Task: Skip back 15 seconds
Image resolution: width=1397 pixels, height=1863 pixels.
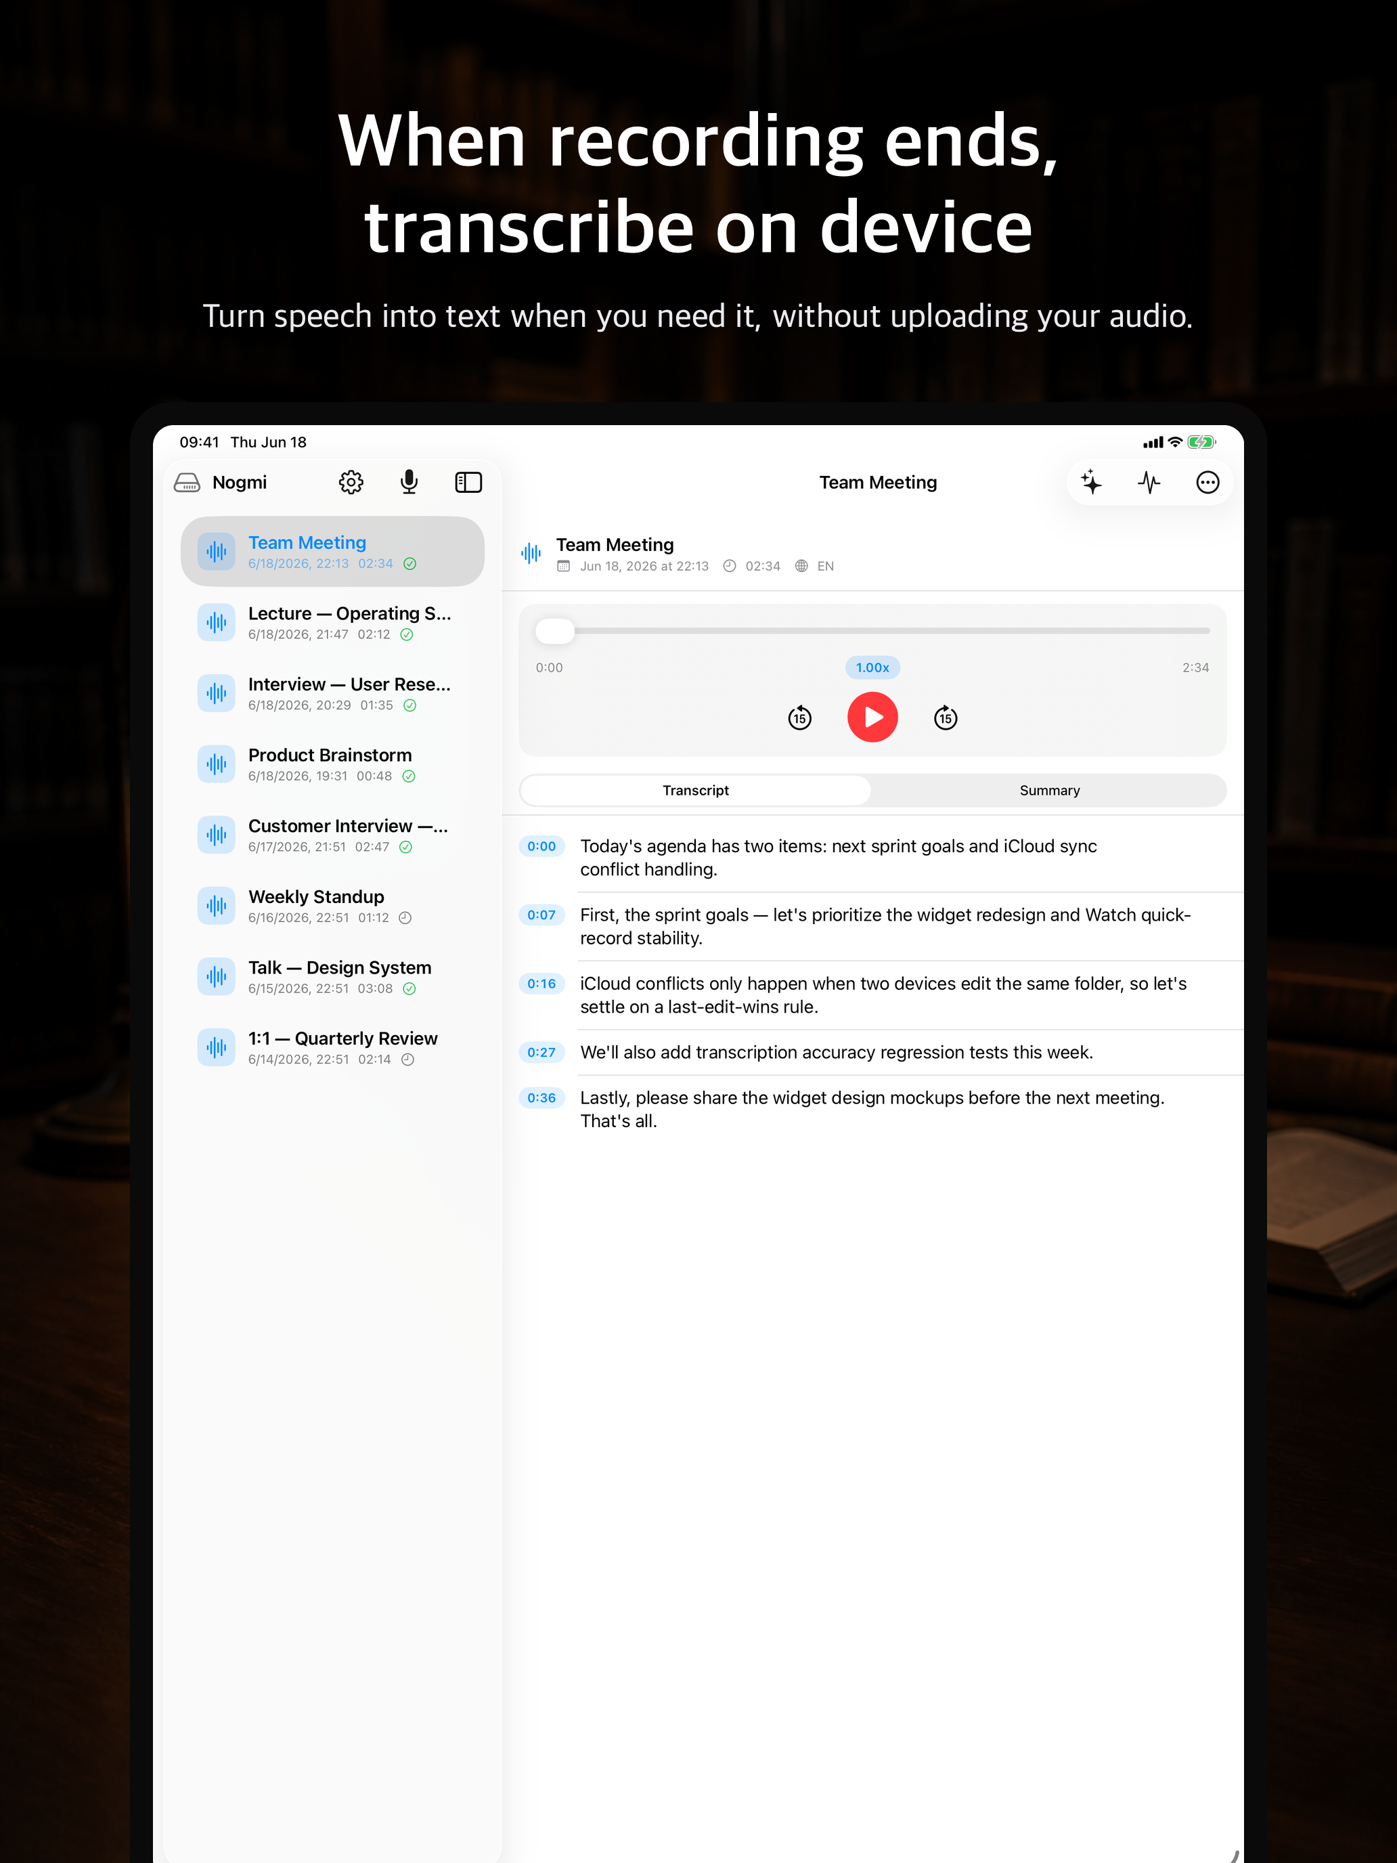Action: [x=800, y=718]
